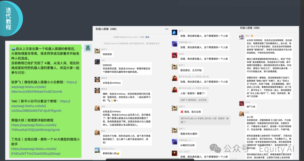The height and width of the screenshot is (161, 304).
Task: Click 嘀呜呜's avatar beside 嗨哟 welcome message
Action: (x=97, y=90)
